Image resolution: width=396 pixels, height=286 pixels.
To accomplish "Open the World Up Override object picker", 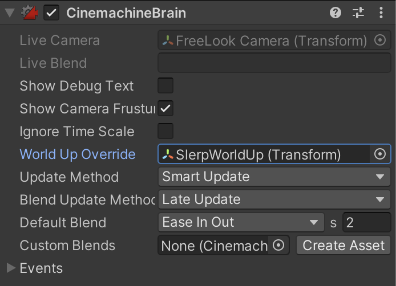I will tap(379, 154).
